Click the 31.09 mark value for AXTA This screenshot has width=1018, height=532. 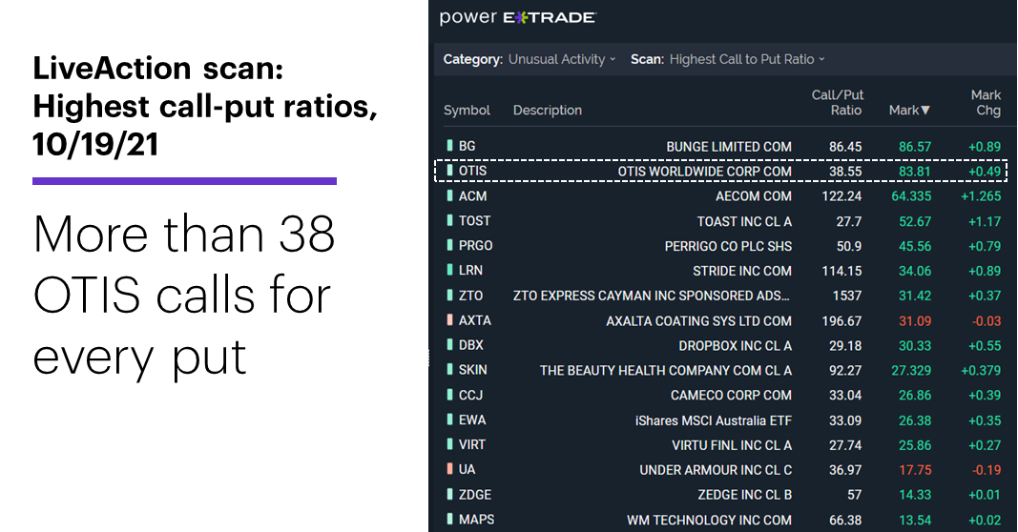[x=915, y=320]
